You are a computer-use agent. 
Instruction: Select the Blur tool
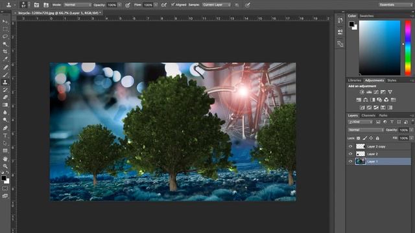coord(5,113)
